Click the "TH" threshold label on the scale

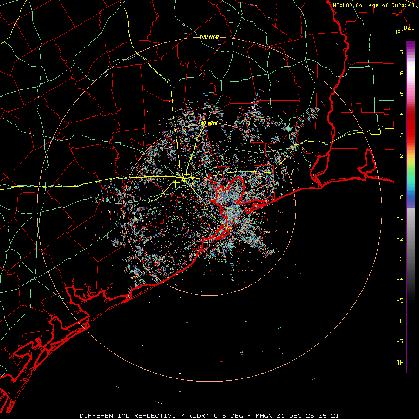tap(400, 363)
